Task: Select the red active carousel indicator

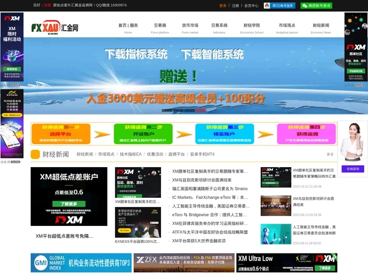Action: click(x=201, y=110)
